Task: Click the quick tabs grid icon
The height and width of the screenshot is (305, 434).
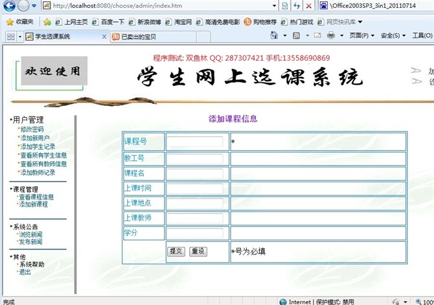Action: 11,36
